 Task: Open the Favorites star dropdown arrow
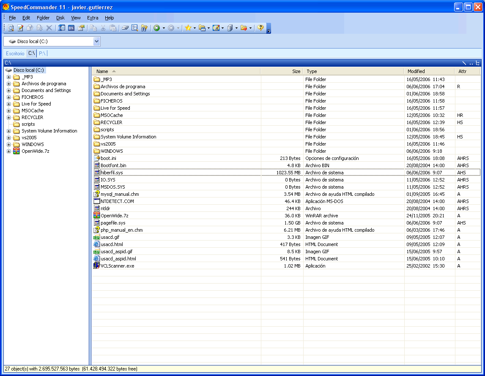[195, 28]
